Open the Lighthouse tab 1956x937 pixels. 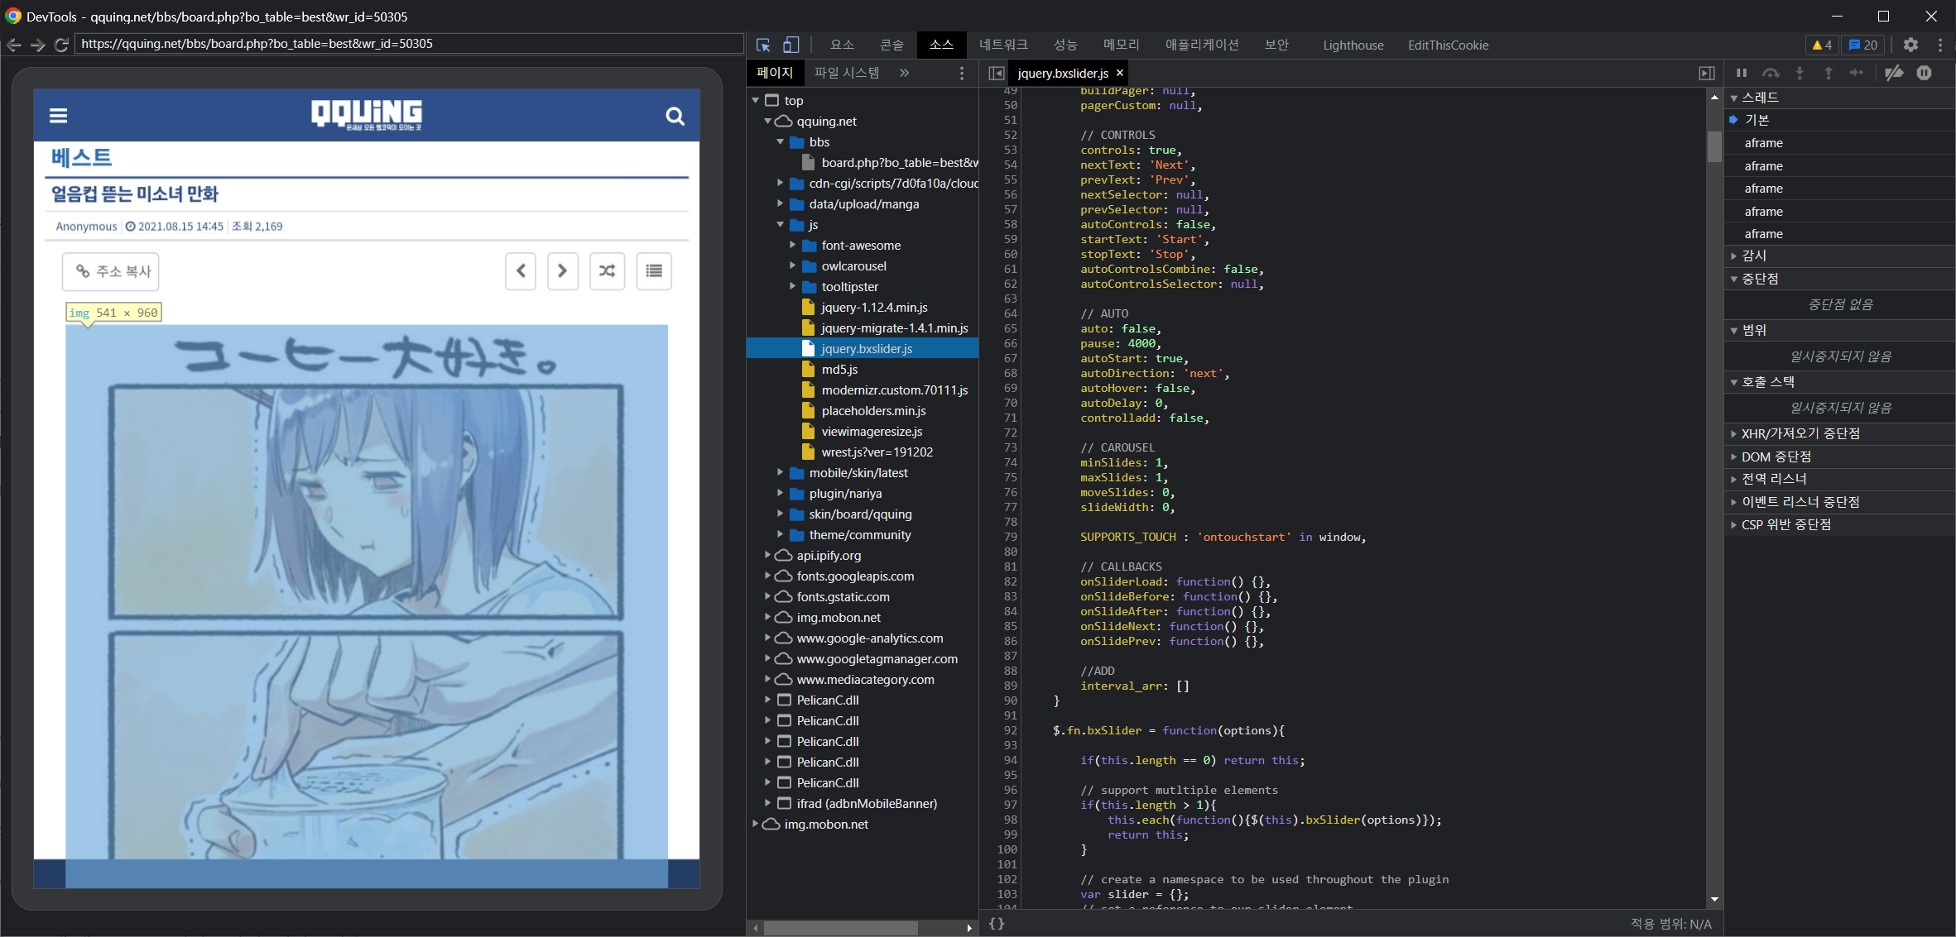pyautogui.click(x=1353, y=45)
